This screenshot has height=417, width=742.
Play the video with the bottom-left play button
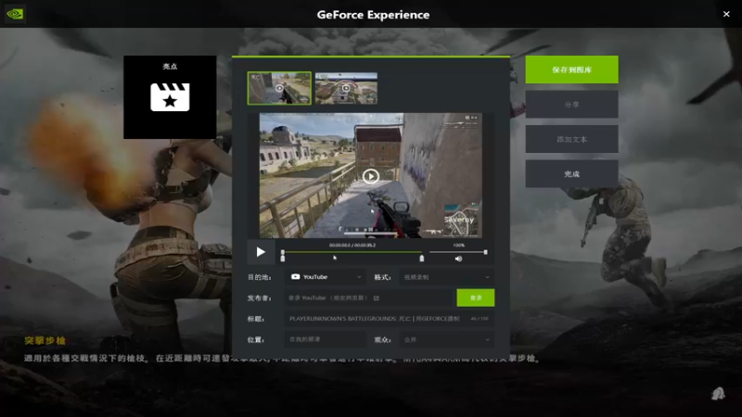tap(261, 252)
